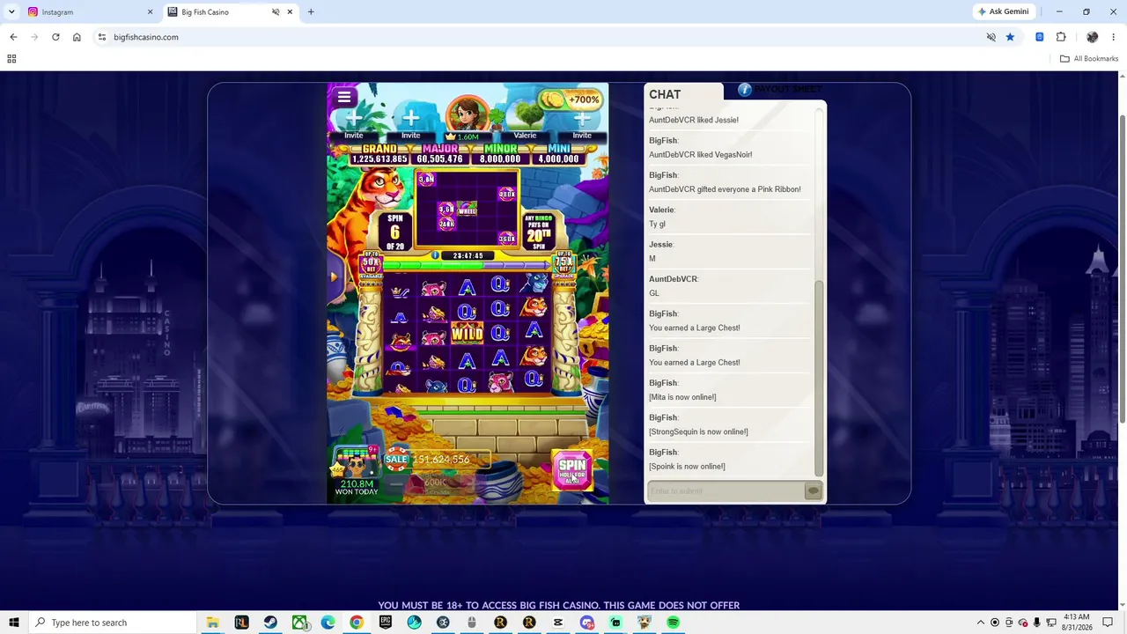View site information for bigfishcasino.com
This screenshot has height=634, width=1127.
102,37
